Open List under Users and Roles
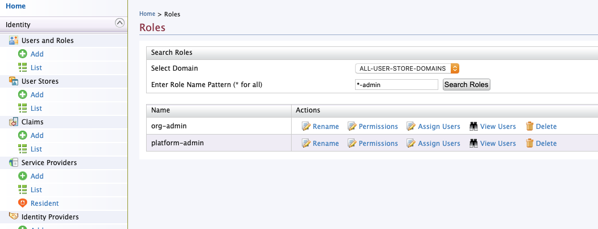Viewport: 598px width, 229px height. tap(36, 68)
